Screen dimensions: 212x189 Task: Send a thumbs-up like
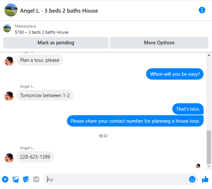point(205,179)
